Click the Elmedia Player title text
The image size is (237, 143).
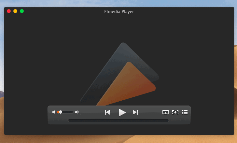point(119,12)
